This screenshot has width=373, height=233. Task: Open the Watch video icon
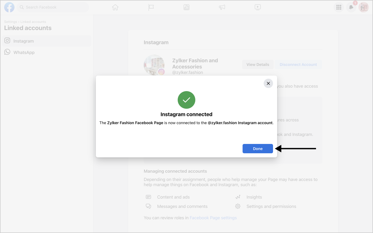pyautogui.click(x=258, y=7)
